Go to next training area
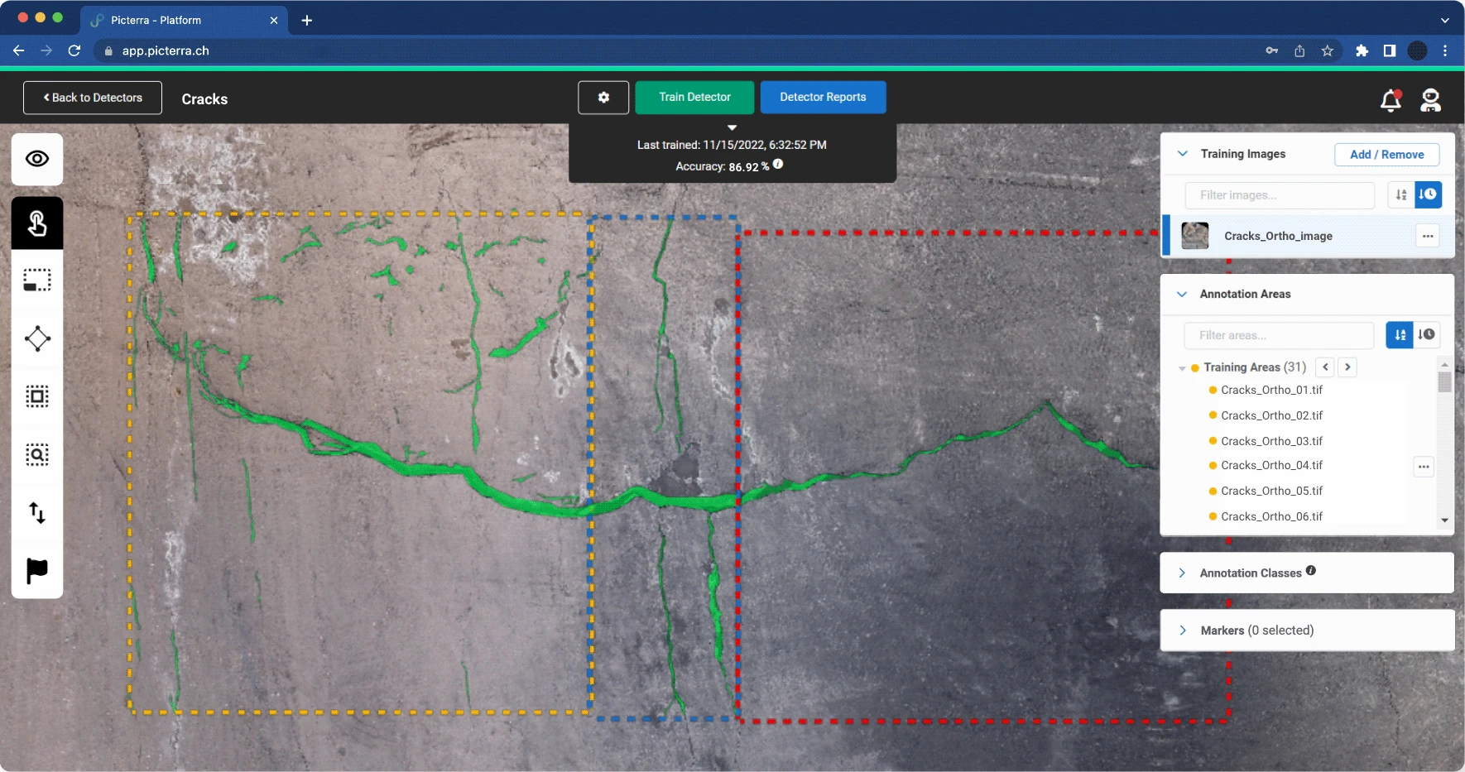Screen dimensions: 1465x772 [x=1347, y=367]
